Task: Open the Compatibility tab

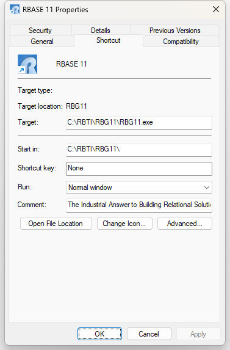Action: pyautogui.click(x=181, y=42)
